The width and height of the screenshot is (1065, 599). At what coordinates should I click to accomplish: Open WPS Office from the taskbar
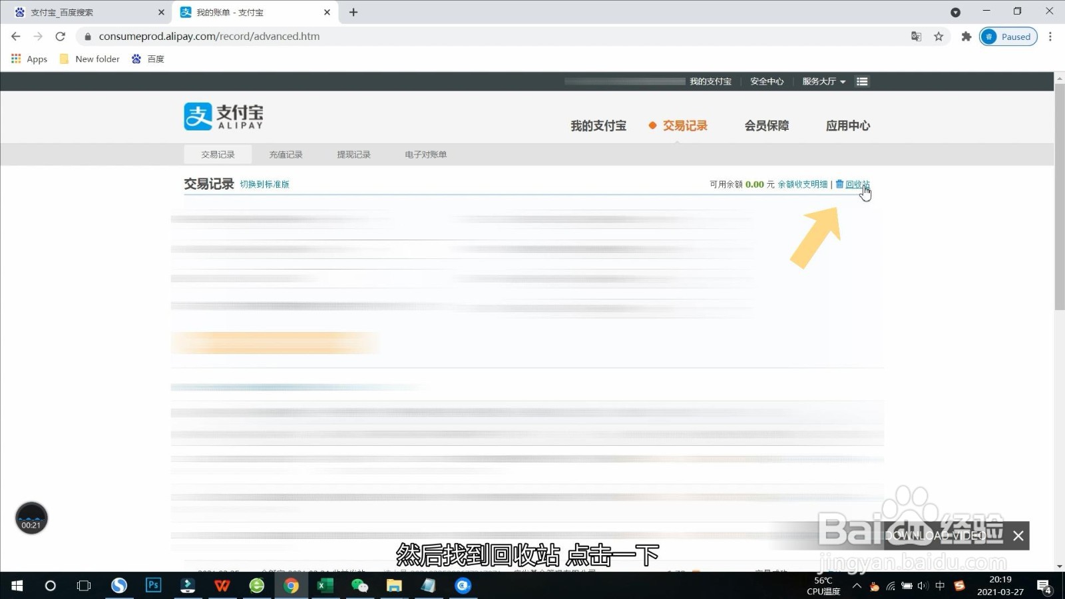pyautogui.click(x=222, y=586)
